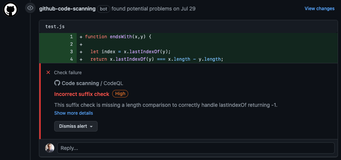The height and width of the screenshot is (160, 341).
Task: Click the Reply text field
Action: click(x=195, y=148)
